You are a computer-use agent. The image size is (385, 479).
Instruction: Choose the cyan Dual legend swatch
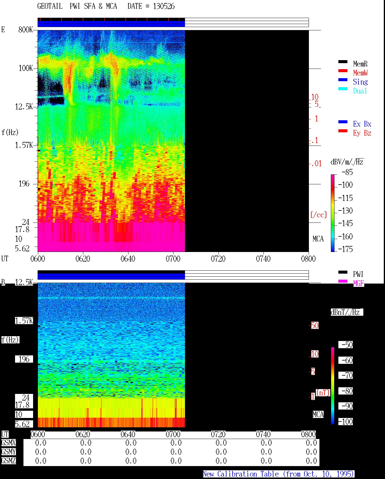(343, 89)
